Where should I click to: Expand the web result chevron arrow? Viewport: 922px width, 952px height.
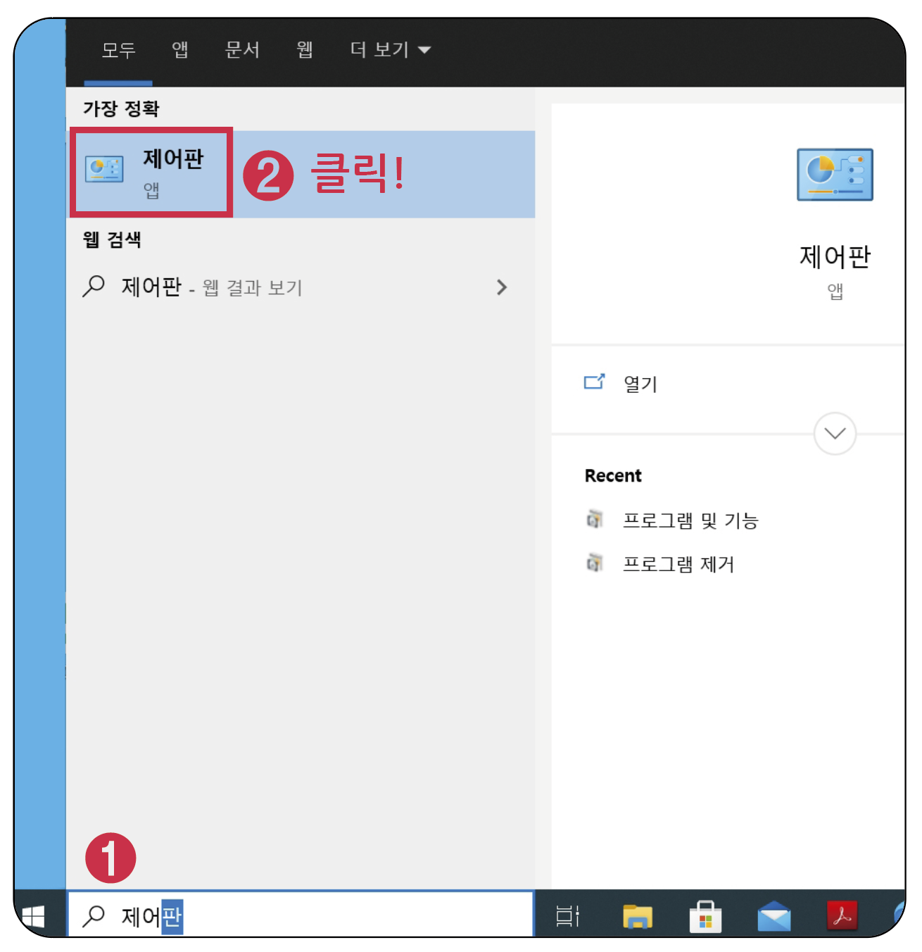(x=502, y=287)
